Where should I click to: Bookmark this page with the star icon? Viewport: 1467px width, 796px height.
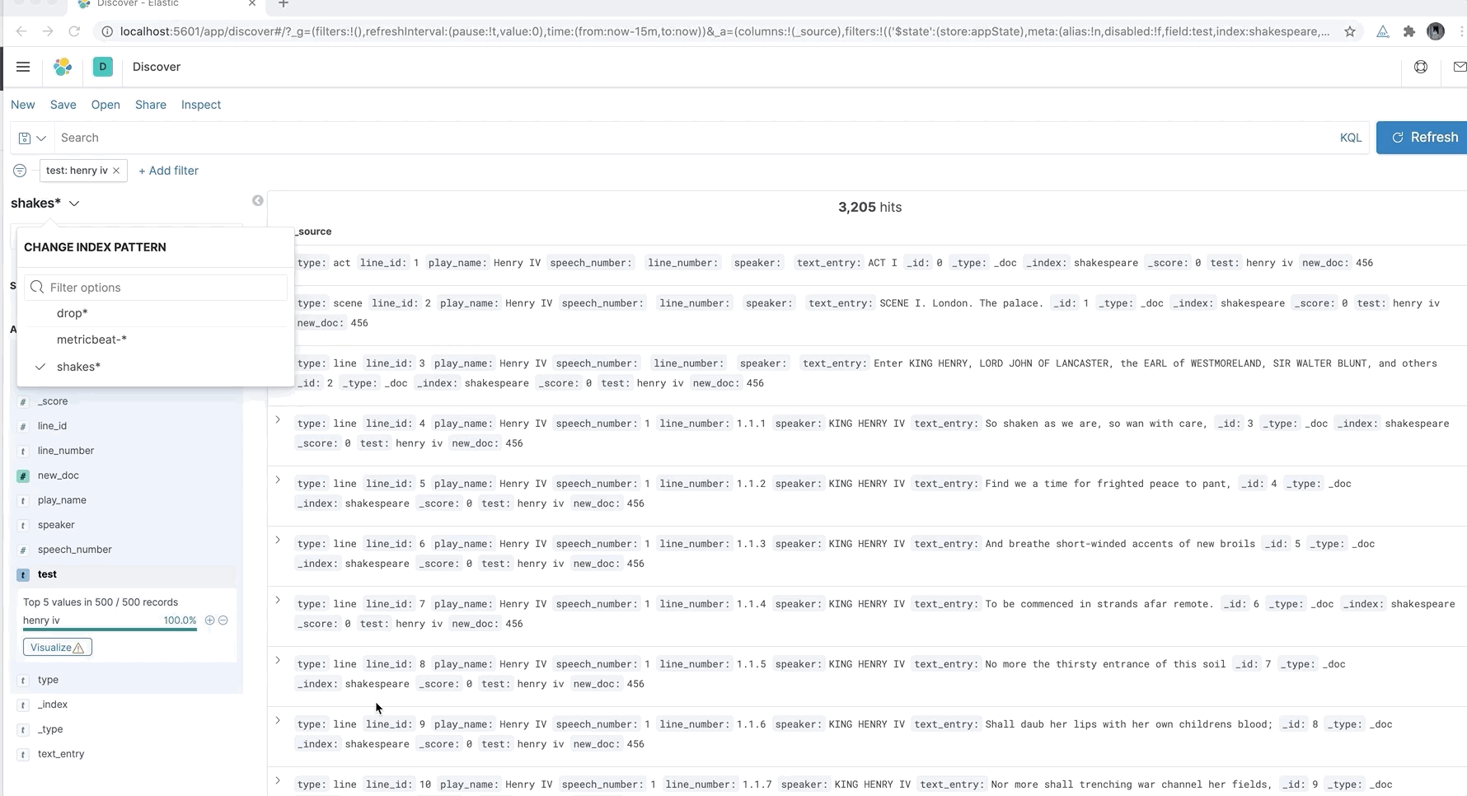pos(1349,31)
